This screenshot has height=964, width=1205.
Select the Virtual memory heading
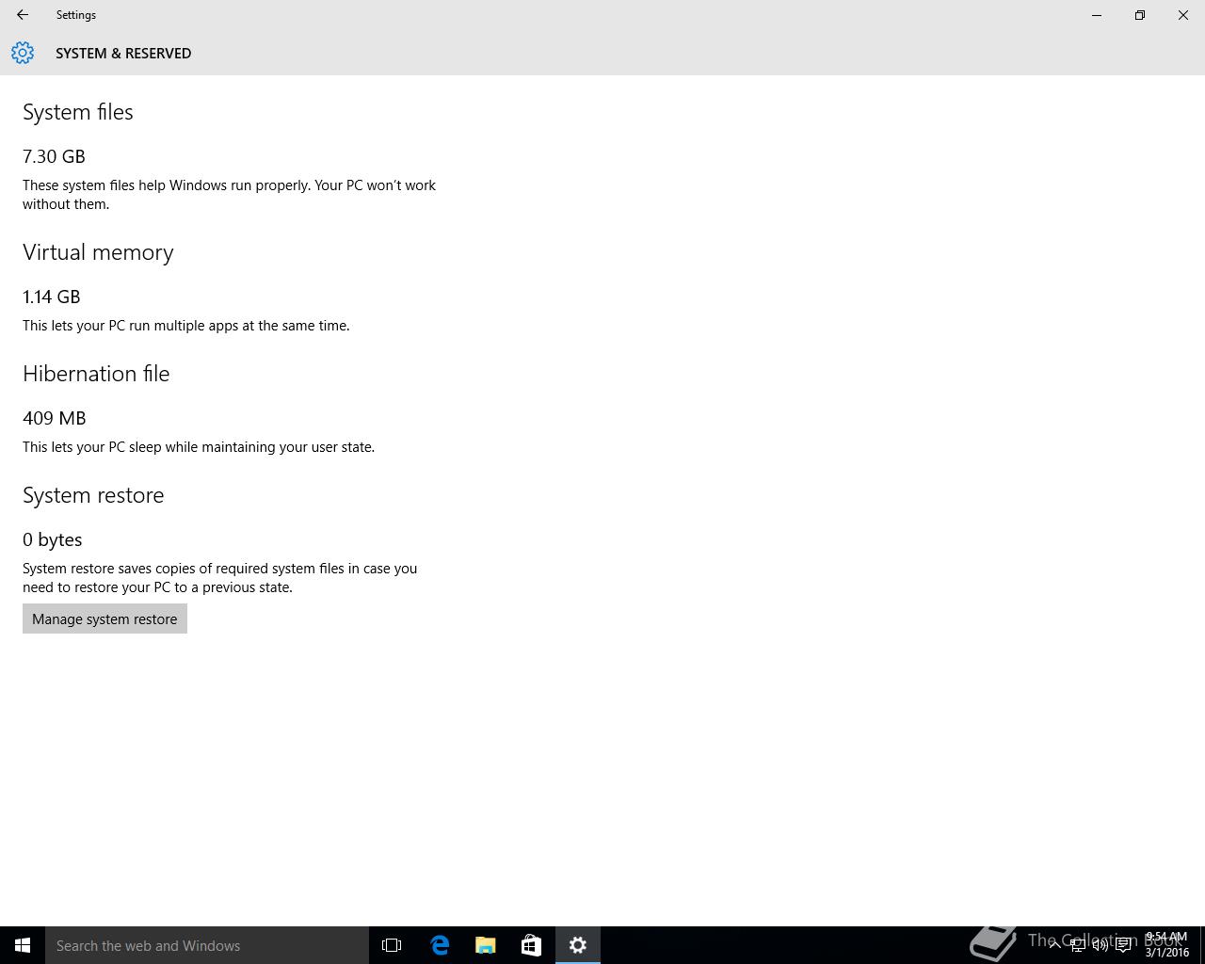click(98, 252)
